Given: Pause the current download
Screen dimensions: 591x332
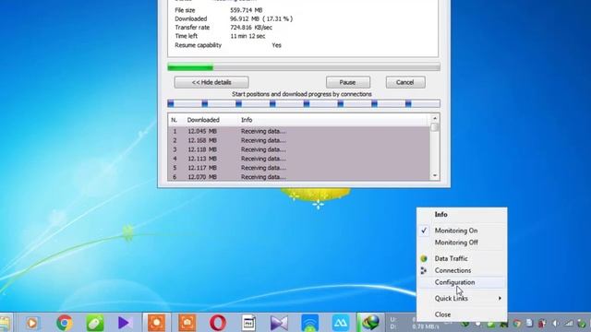Looking at the screenshot, I should click(348, 82).
